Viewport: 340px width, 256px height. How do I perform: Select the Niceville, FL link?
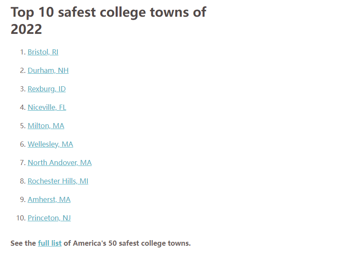tap(47, 107)
